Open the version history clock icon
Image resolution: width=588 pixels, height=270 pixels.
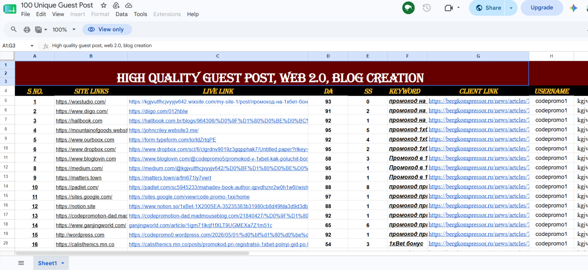[427, 8]
